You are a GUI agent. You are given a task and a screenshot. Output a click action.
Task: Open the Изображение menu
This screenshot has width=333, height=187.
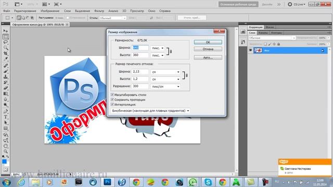pos(50,11)
